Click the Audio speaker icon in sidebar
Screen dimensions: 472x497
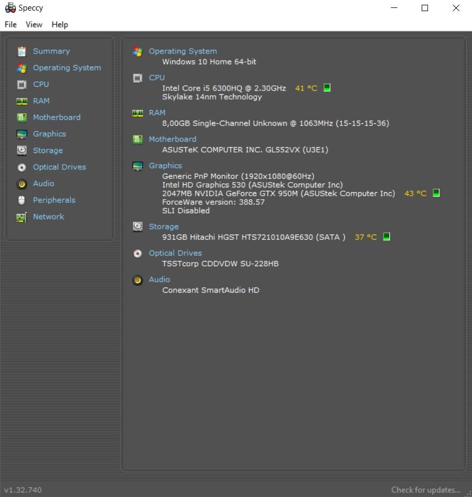click(x=22, y=184)
